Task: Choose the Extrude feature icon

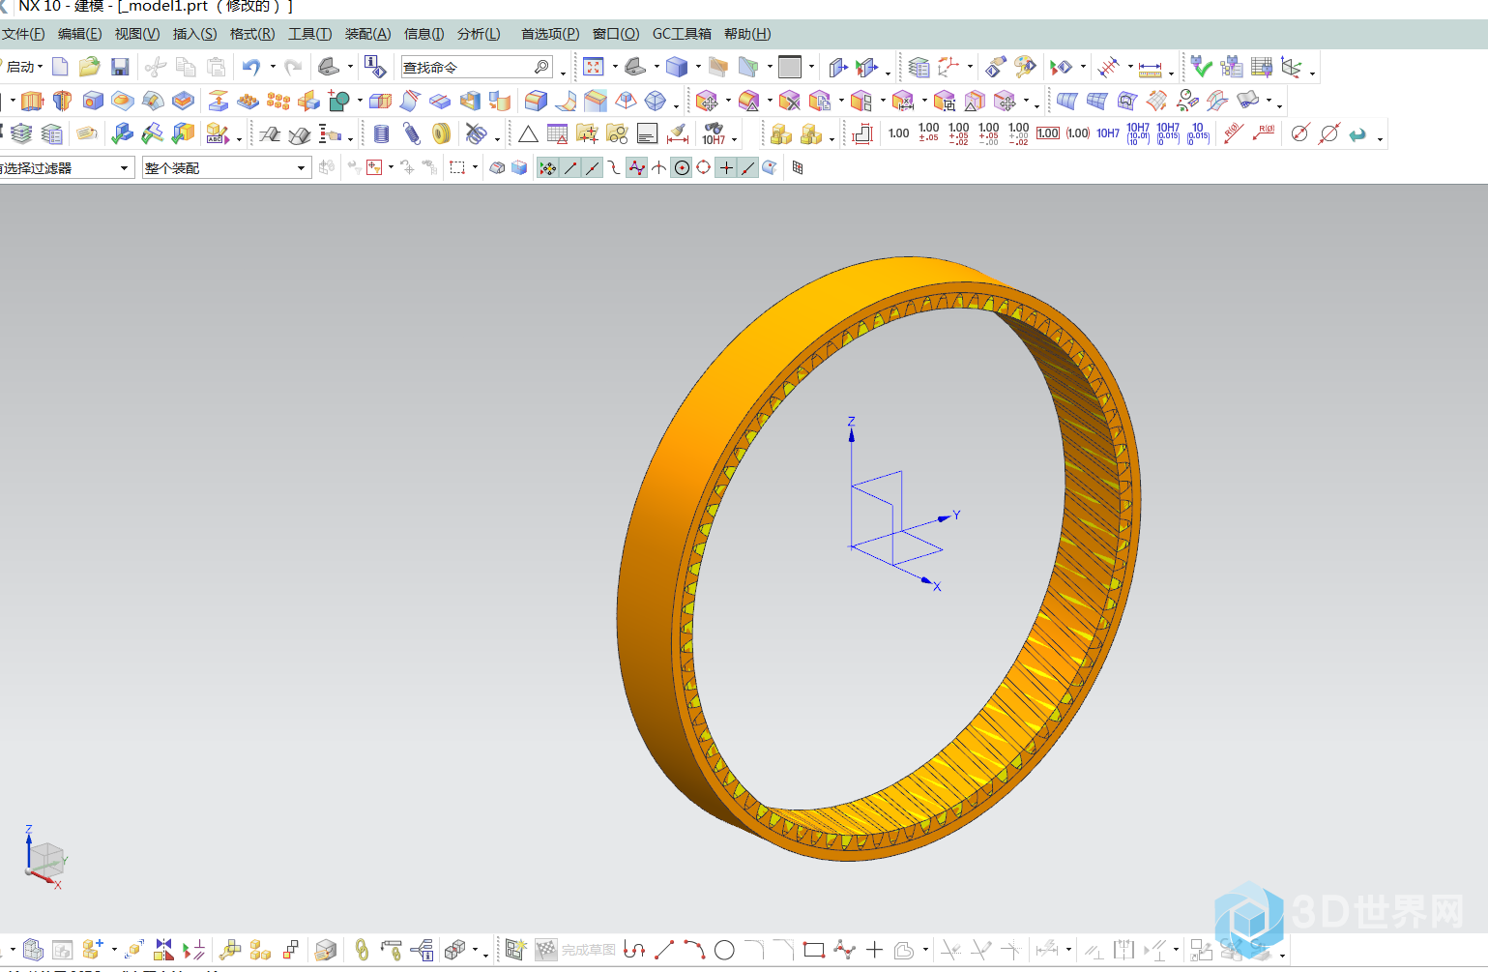Action: tap(32, 101)
